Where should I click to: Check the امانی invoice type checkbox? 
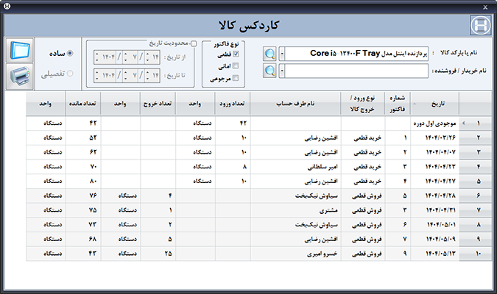(x=236, y=66)
